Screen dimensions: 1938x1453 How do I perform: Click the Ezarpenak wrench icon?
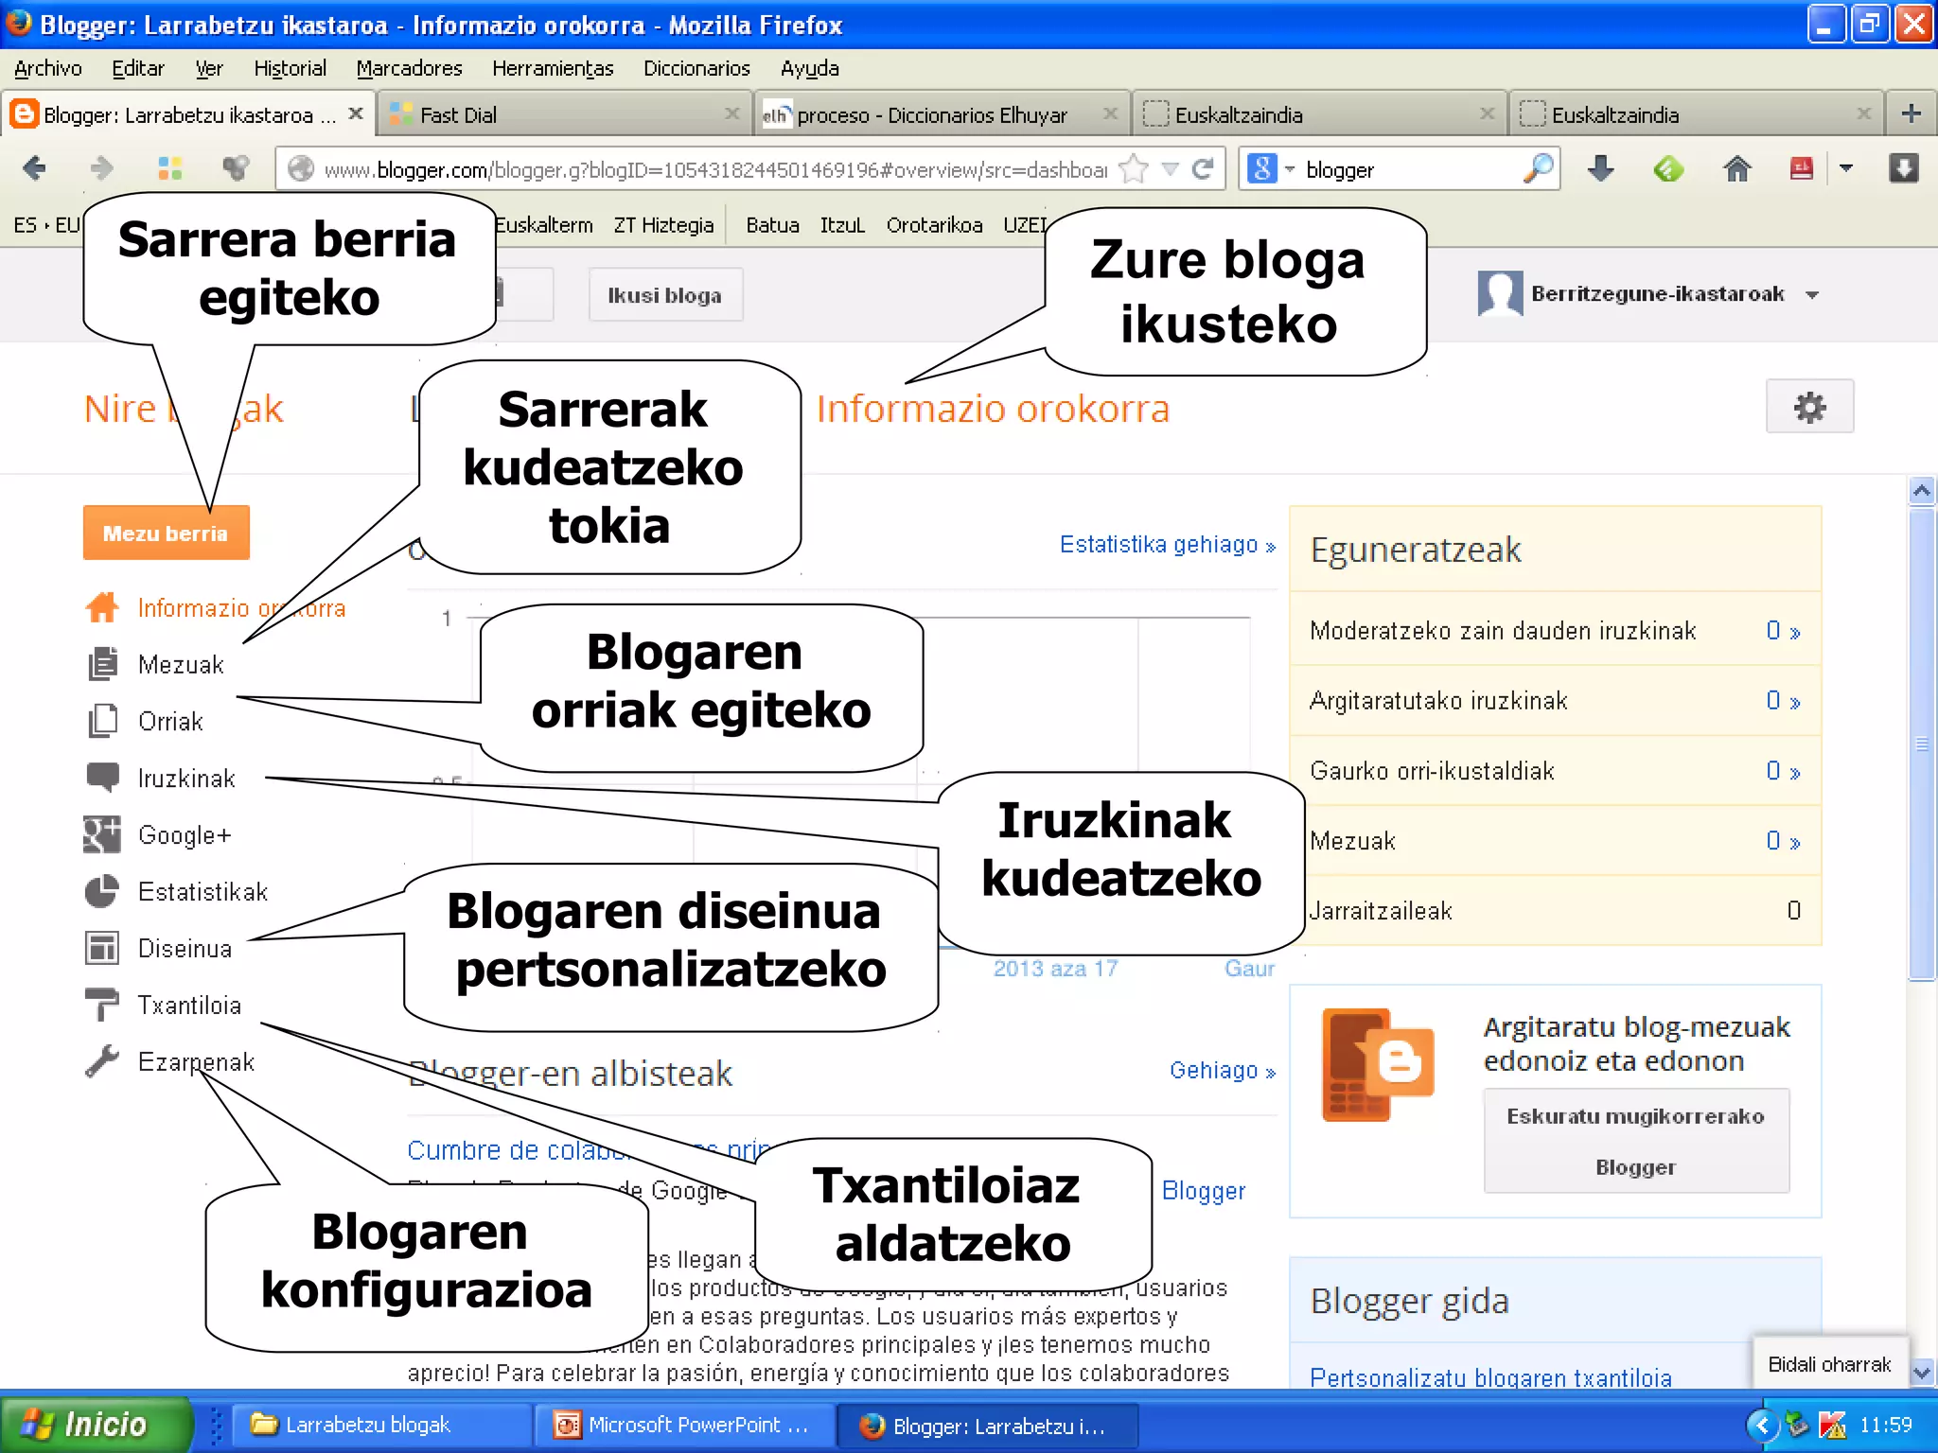(102, 1061)
